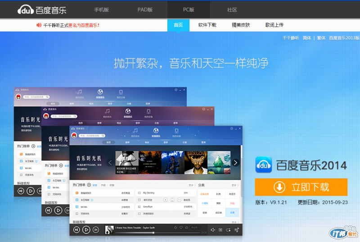Image resolution: width=360 pixels, height=242 pixels.
Task: Skip to previous track in front window
Action: 76,229
